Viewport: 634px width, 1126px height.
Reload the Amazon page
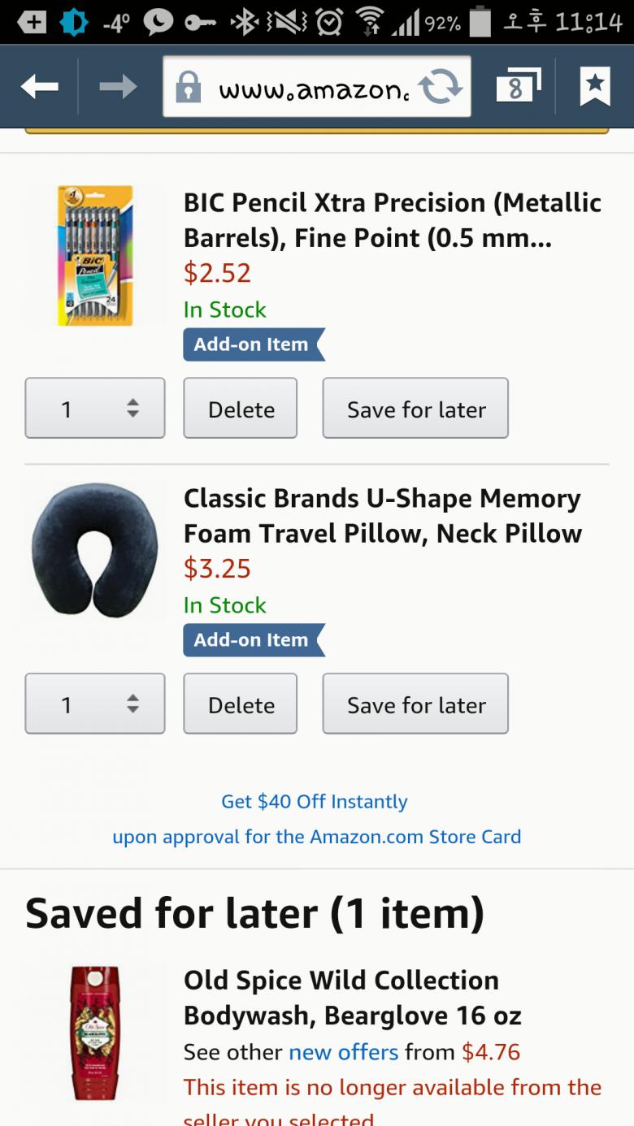click(x=440, y=87)
